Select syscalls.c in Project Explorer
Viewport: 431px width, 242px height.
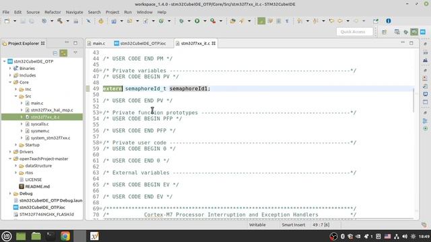pos(40,124)
